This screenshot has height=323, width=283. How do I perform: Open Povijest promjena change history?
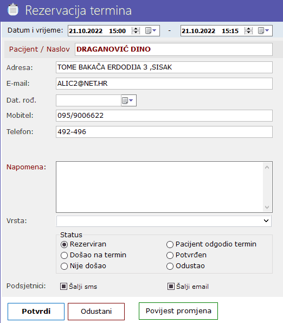click(178, 311)
